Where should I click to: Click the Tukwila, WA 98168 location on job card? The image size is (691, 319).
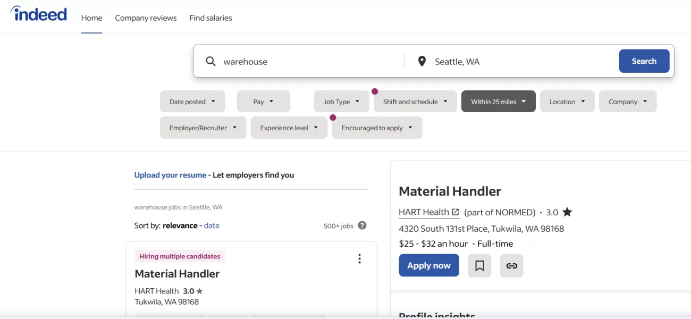coord(167,302)
